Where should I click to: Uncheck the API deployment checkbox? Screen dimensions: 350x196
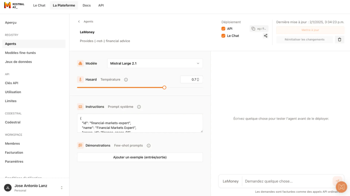[x=223, y=28]
